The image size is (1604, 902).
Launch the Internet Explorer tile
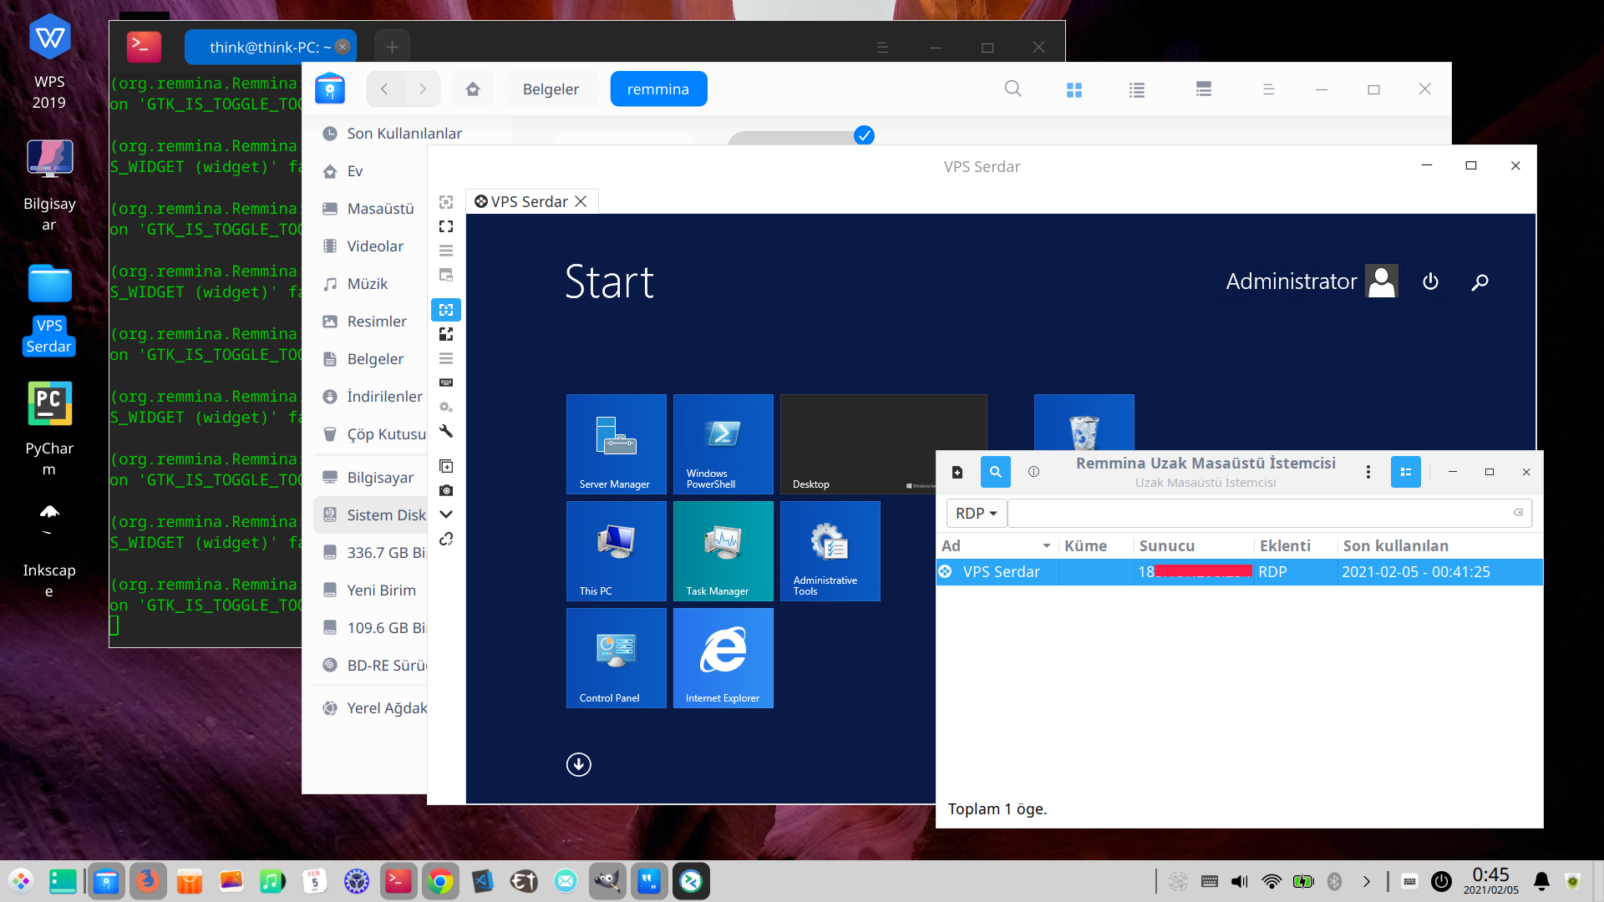click(723, 658)
